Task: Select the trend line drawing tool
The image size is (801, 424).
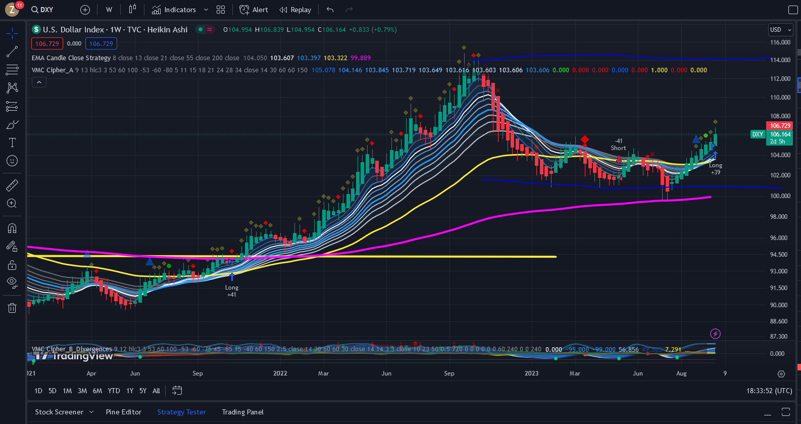Action: click(12, 52)
